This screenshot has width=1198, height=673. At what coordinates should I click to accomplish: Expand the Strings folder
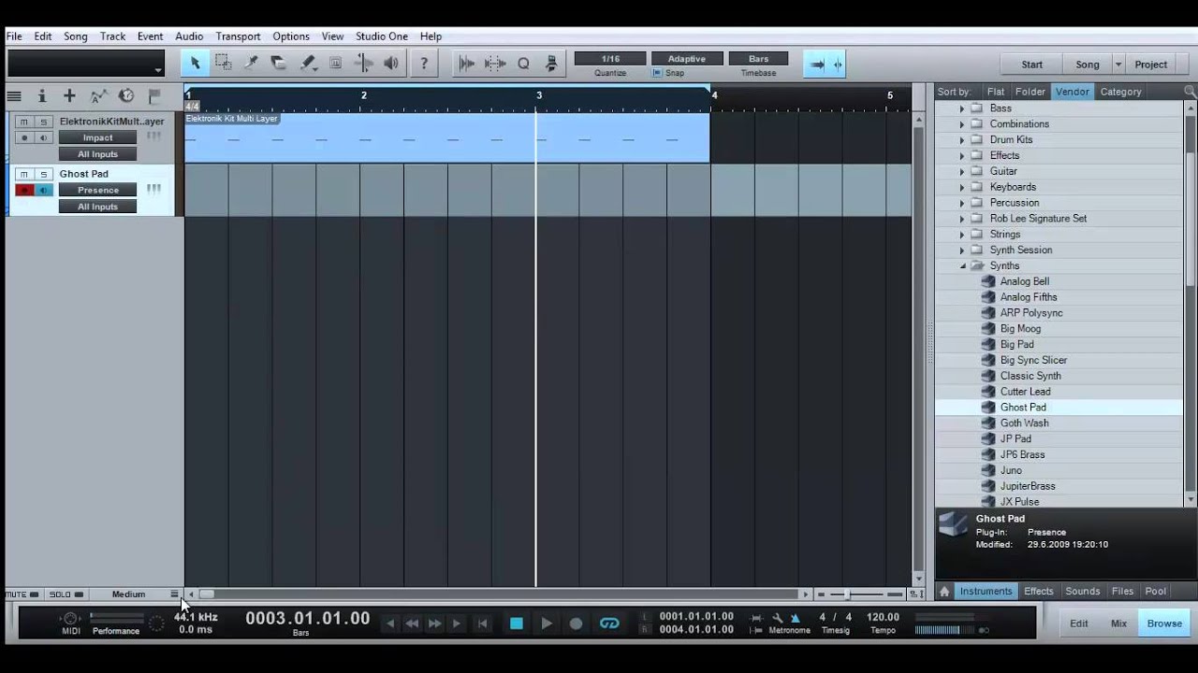[x=961, y=235]
